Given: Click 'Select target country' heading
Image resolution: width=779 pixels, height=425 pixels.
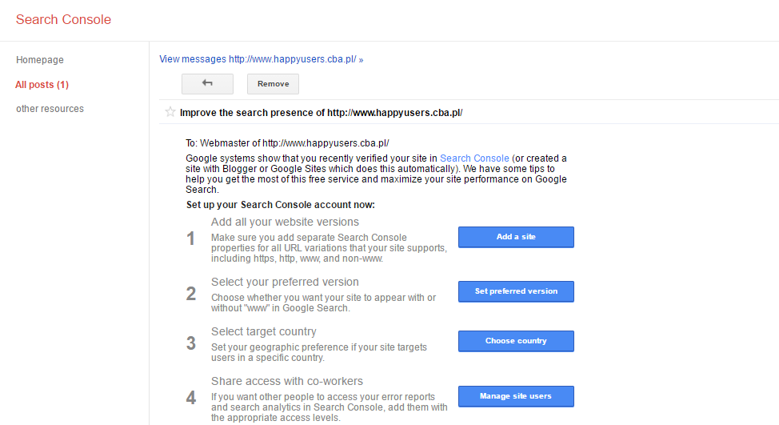Looking at the screenshot, I should click(263, 331).
